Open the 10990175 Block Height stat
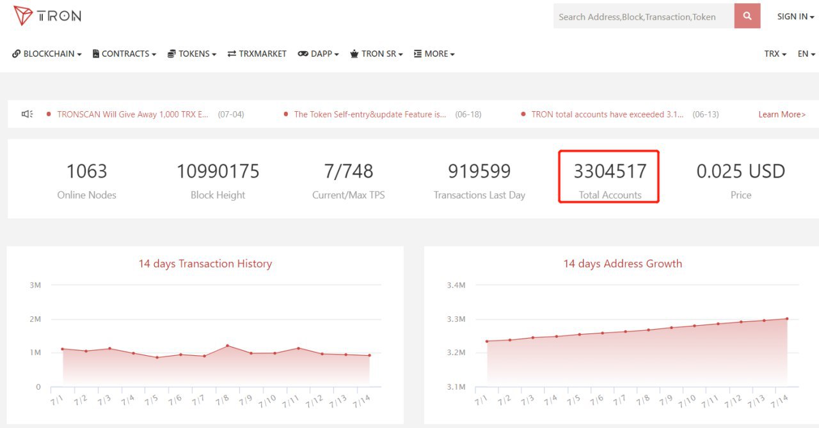Image resolution: width=819 pixels, height=428 pixels. (x=218, y=181)
